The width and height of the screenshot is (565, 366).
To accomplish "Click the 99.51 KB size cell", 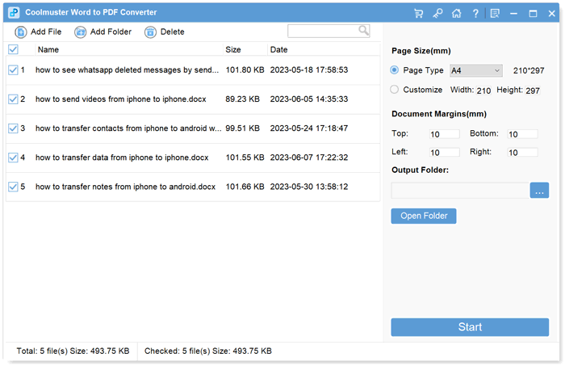I will click(x=242, y=128).
